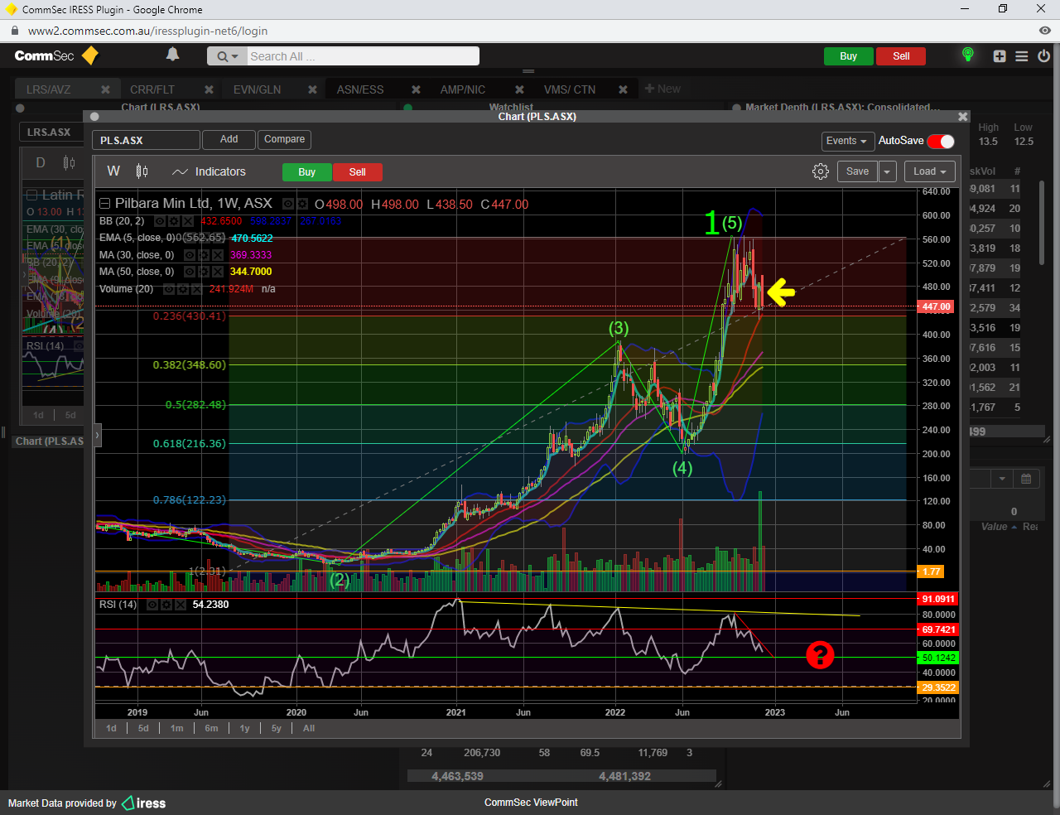Open settings for RSI (14) indicator
Viewport: 1060px width, 815px height.
tap(166, 605)
